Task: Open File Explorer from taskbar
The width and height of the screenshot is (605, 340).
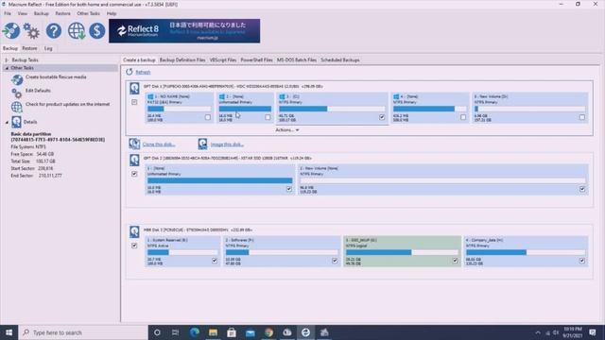Action: click(x=213, y=332)
